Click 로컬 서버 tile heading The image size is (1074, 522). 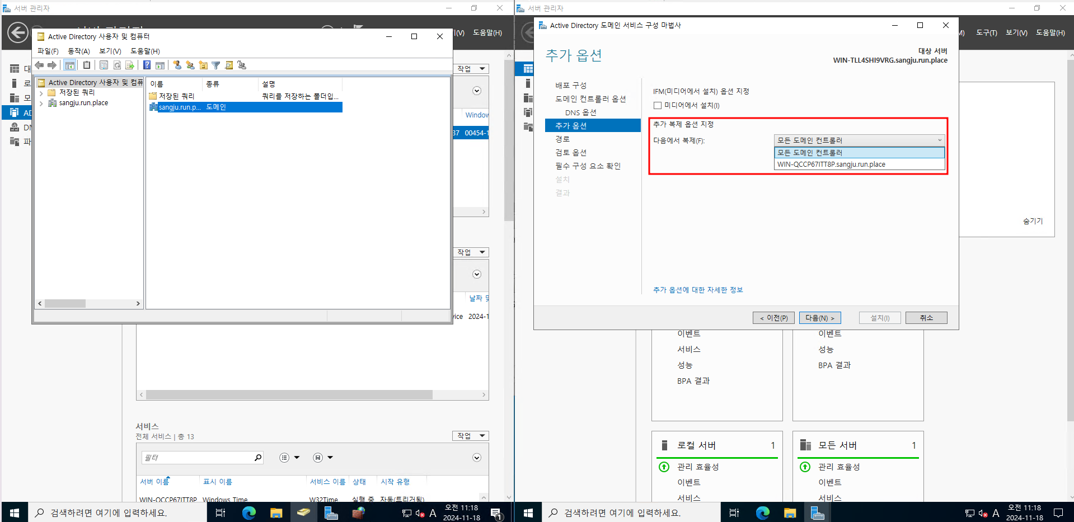pos(697,445)
